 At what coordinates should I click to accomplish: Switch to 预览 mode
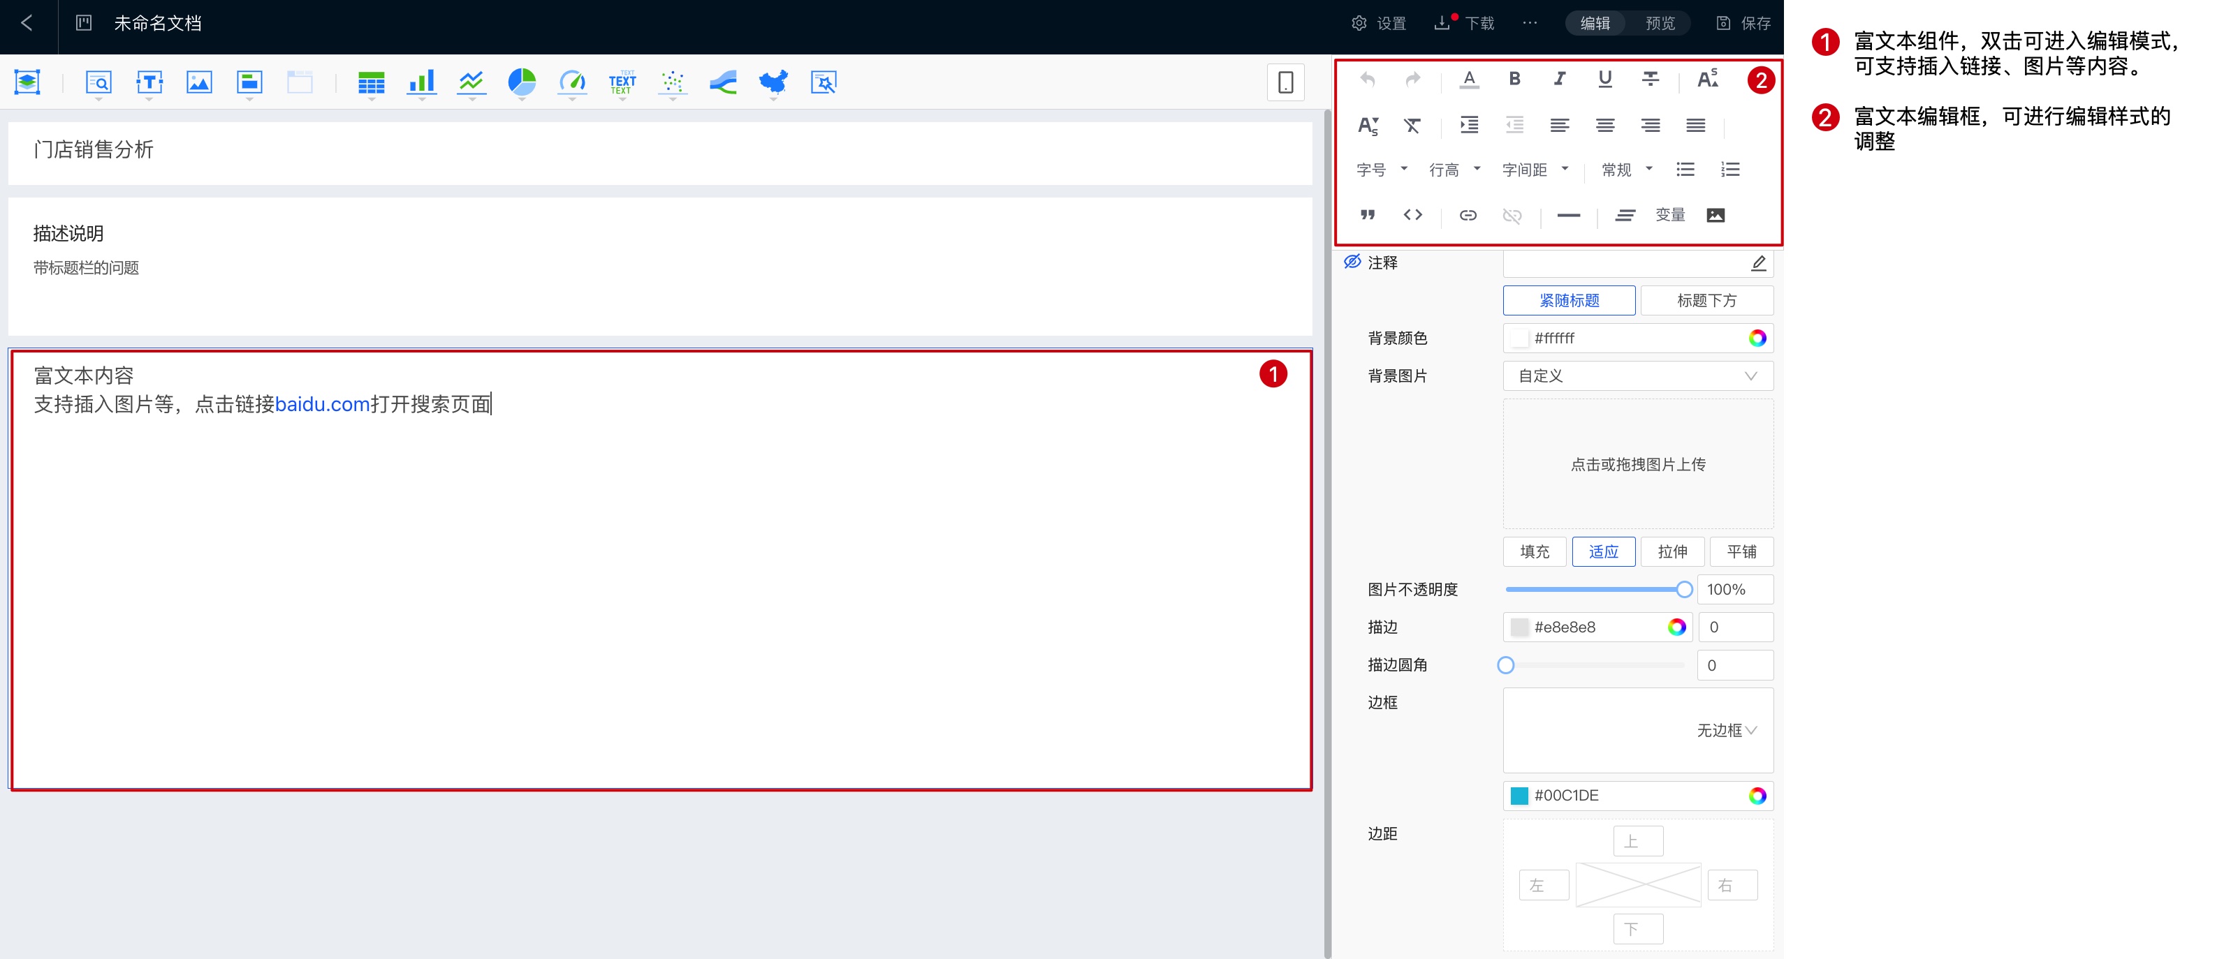[1660, 23]
